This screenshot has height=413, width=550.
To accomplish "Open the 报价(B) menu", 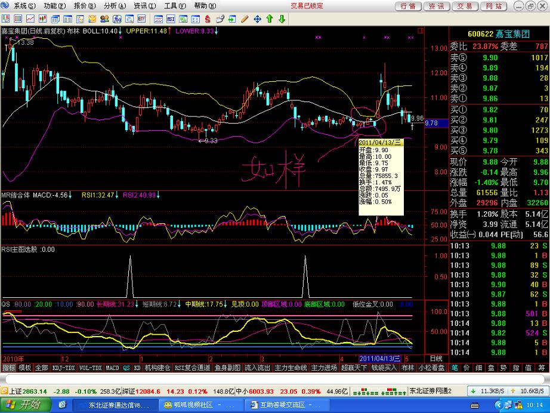I will point(85,6).
